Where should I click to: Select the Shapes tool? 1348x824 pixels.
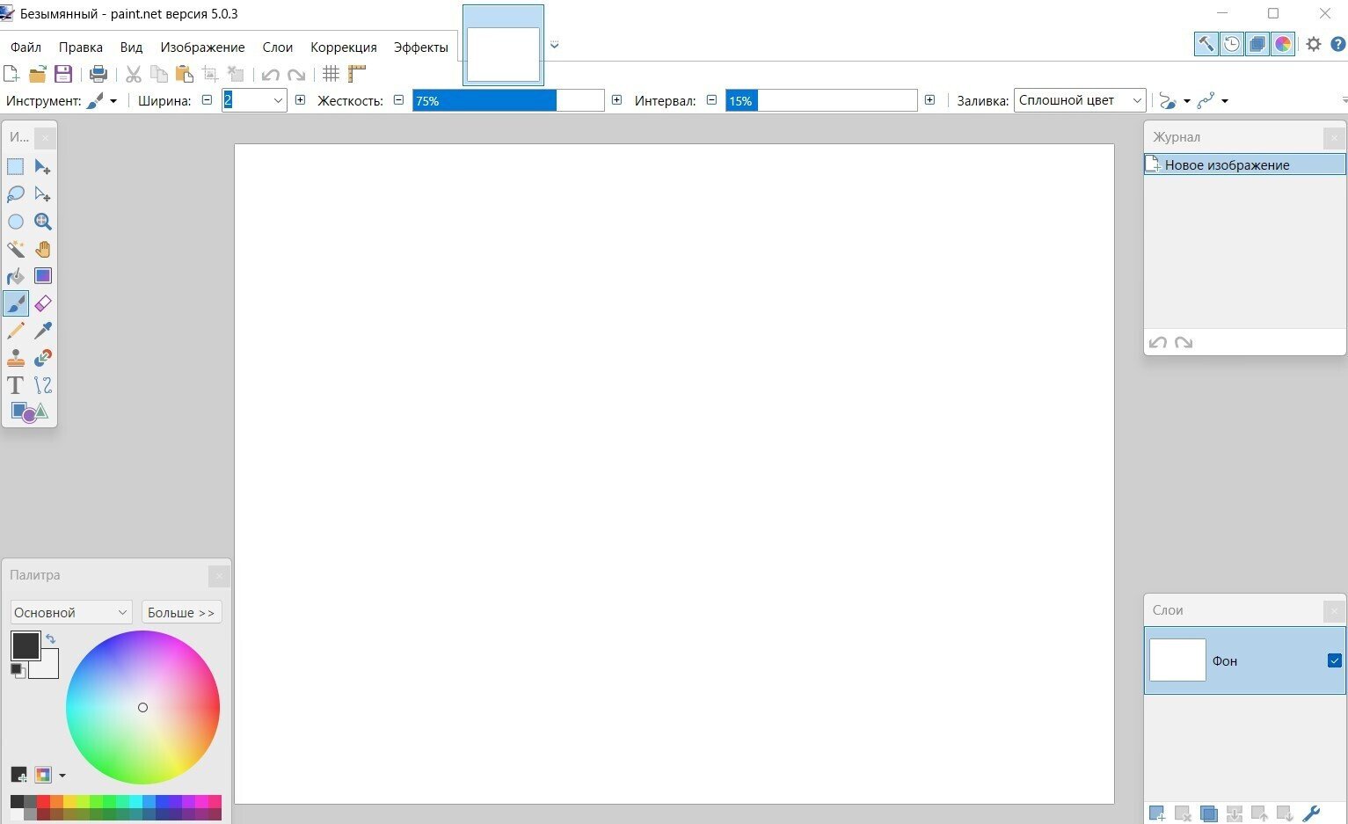coord(29,412)
